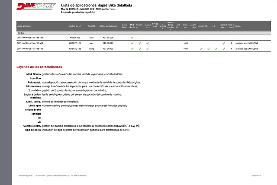Image resolution: width=277 pixels, height=185 pixels.
Task: Click Autoadapt checkmark in evo row
Action: coord(148,43)
